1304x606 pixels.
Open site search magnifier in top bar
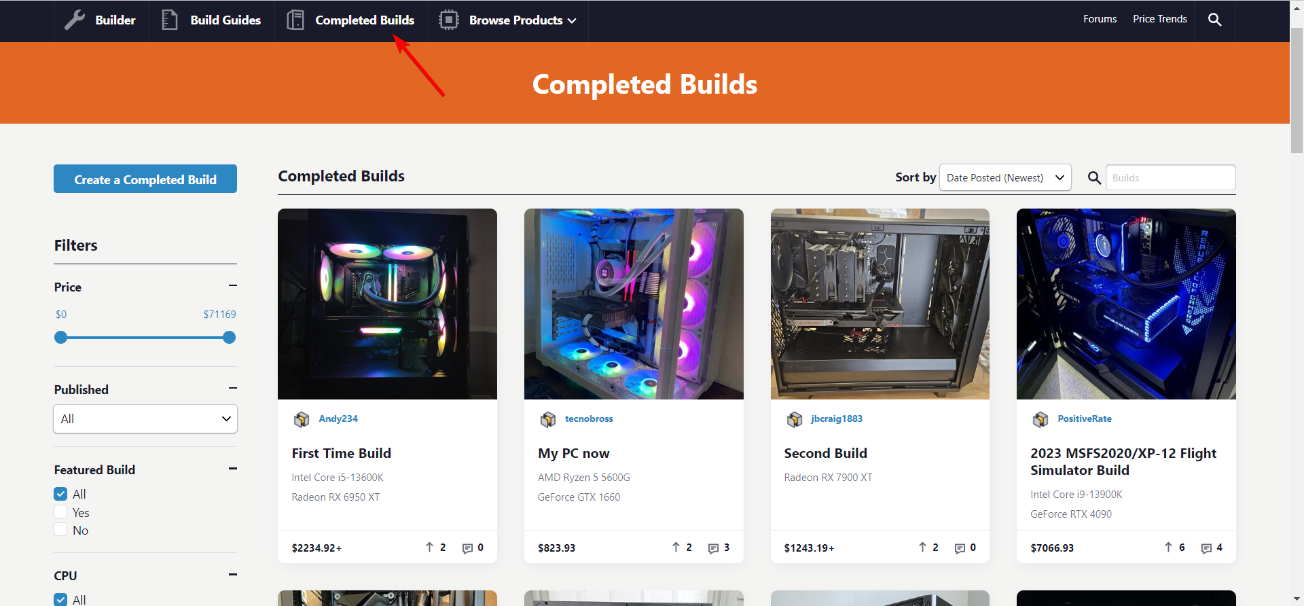tap(1215, 20)
